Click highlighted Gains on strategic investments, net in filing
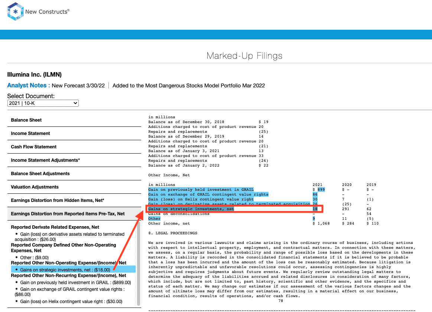The height and width of the screenshot is (312, 432). [191, 209]
